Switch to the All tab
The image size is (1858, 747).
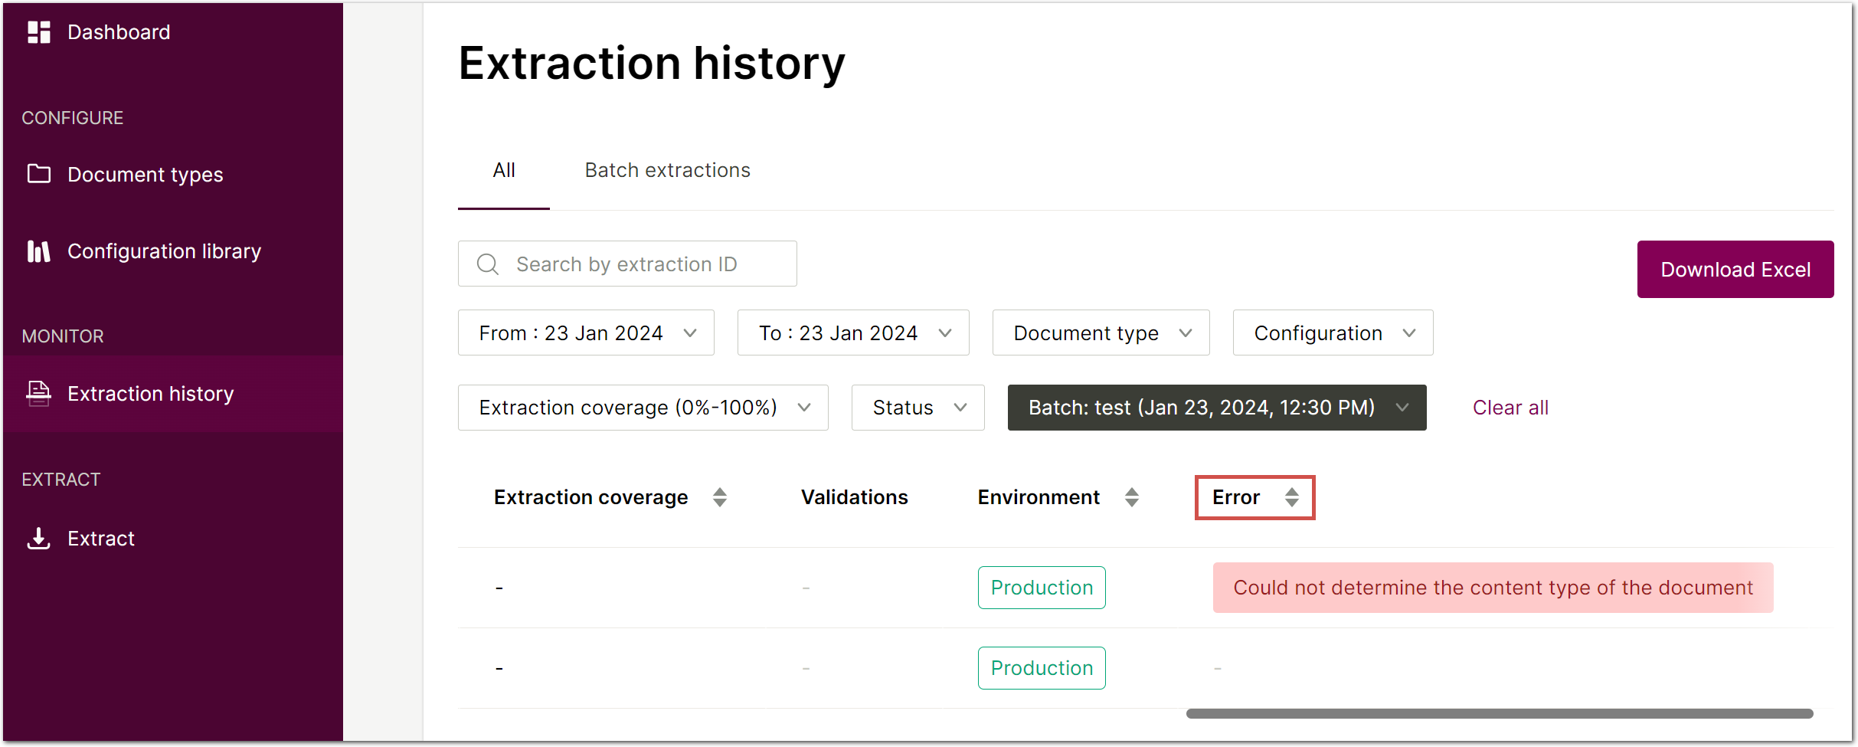504,170
